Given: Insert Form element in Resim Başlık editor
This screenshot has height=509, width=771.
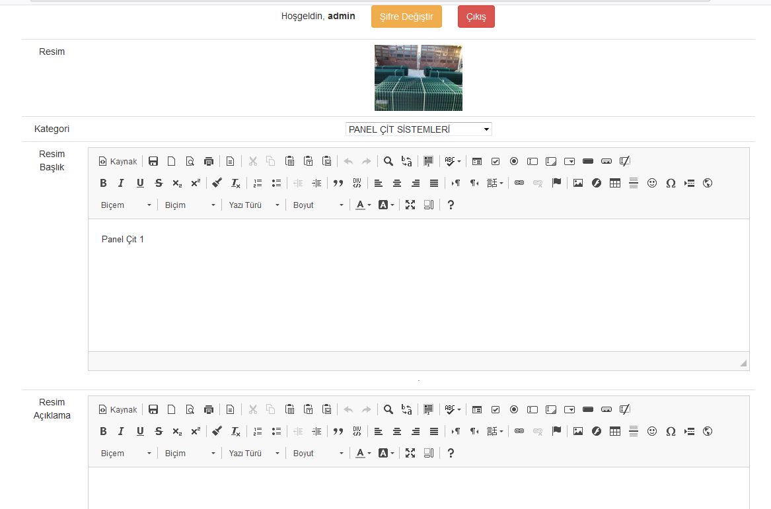Looking at the screenshot, I should (x=476, y=161).
